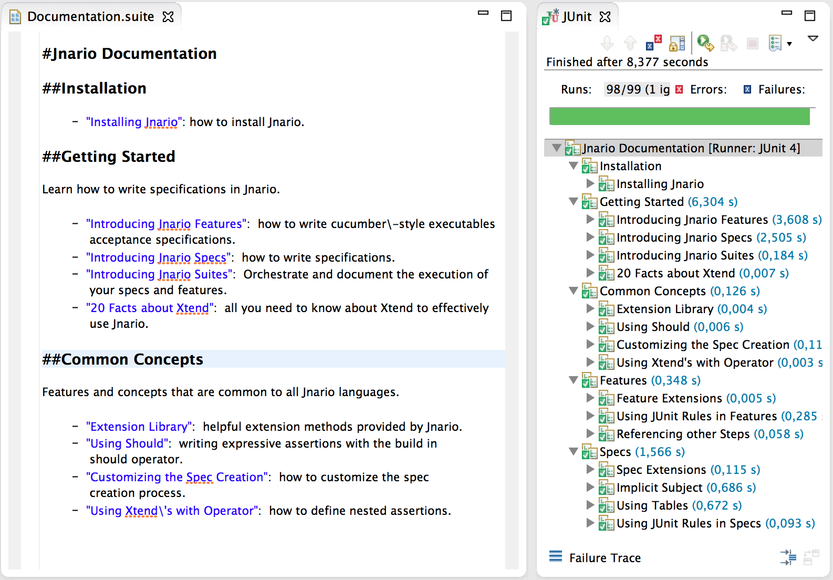Image resolution: width=833 pixels, height=580 pixels.
Task: Collapse the Features tree node
Action: 574,380
